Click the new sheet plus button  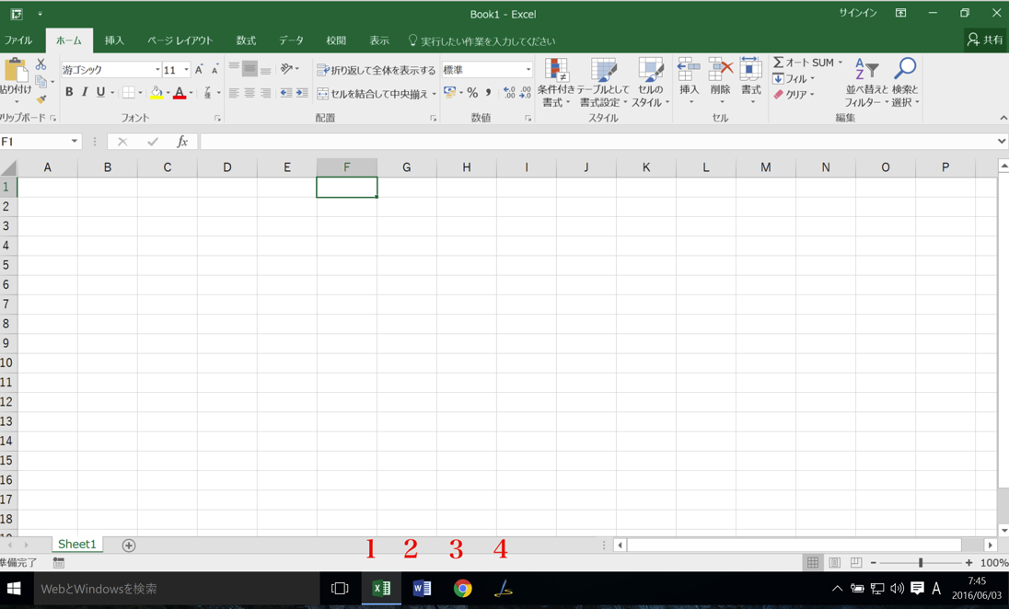(129, 546)
